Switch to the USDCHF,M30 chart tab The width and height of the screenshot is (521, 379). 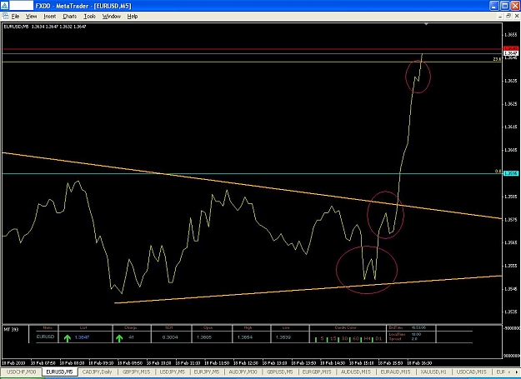click(21, 372)
